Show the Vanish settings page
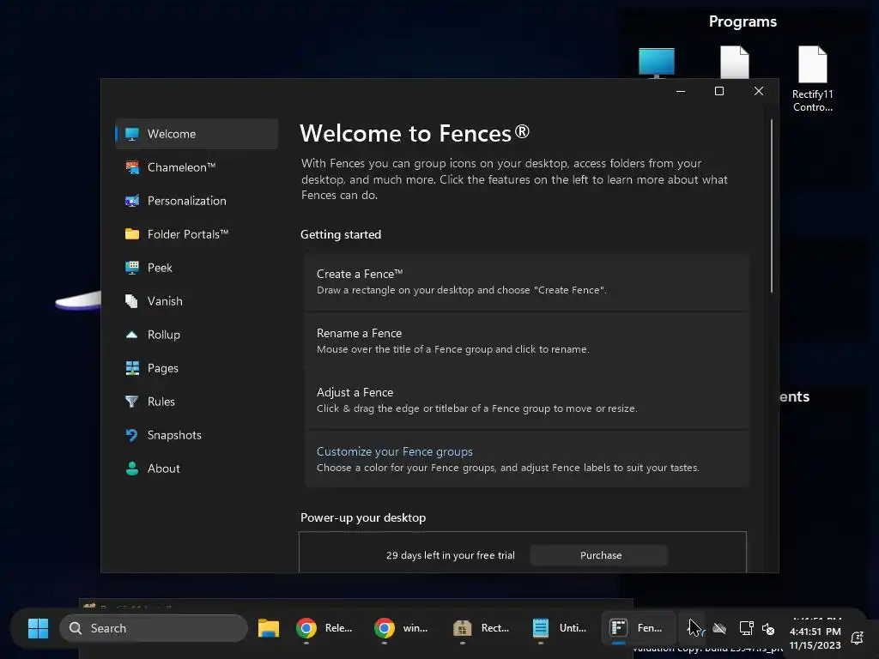The image size is (879, 659). click(197, 301)
